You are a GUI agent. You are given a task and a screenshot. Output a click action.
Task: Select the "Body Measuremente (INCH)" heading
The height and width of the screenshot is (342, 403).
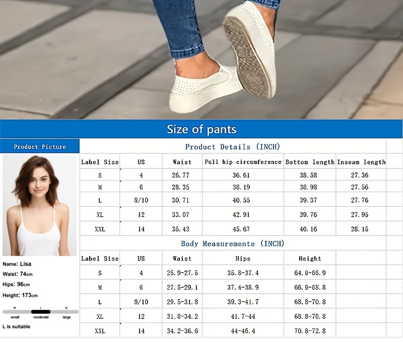[x=232, y=243]
